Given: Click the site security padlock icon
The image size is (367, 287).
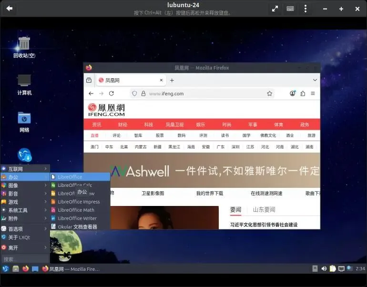Looking at the screenshot, I should click(x=143, y=93).
